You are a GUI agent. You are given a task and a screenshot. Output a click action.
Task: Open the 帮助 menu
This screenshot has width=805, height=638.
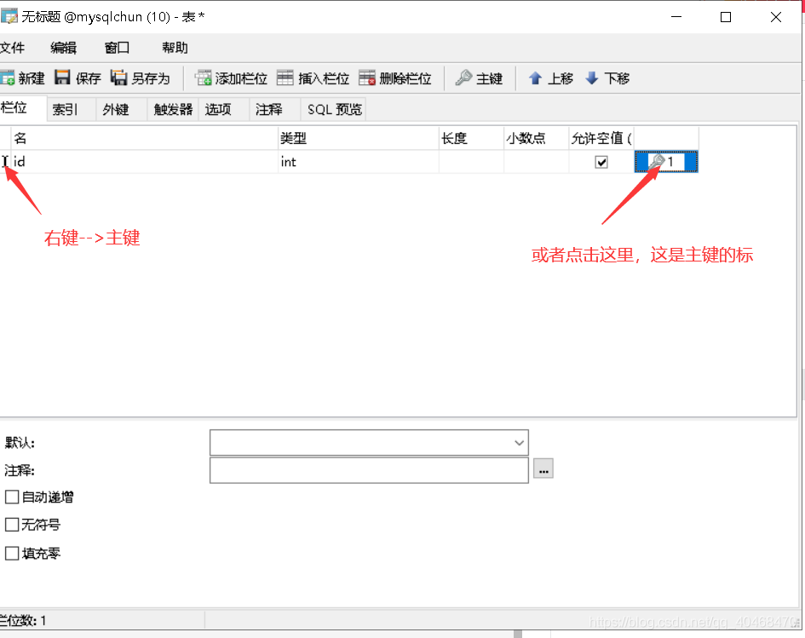tap(174, 48)
